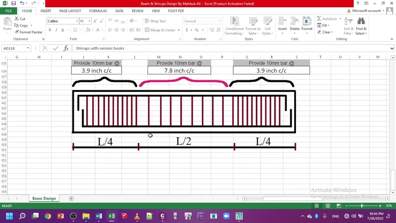Switch to Page Layout view icon
The height and width of the screenshot is (223, 396).
(328, 206)
